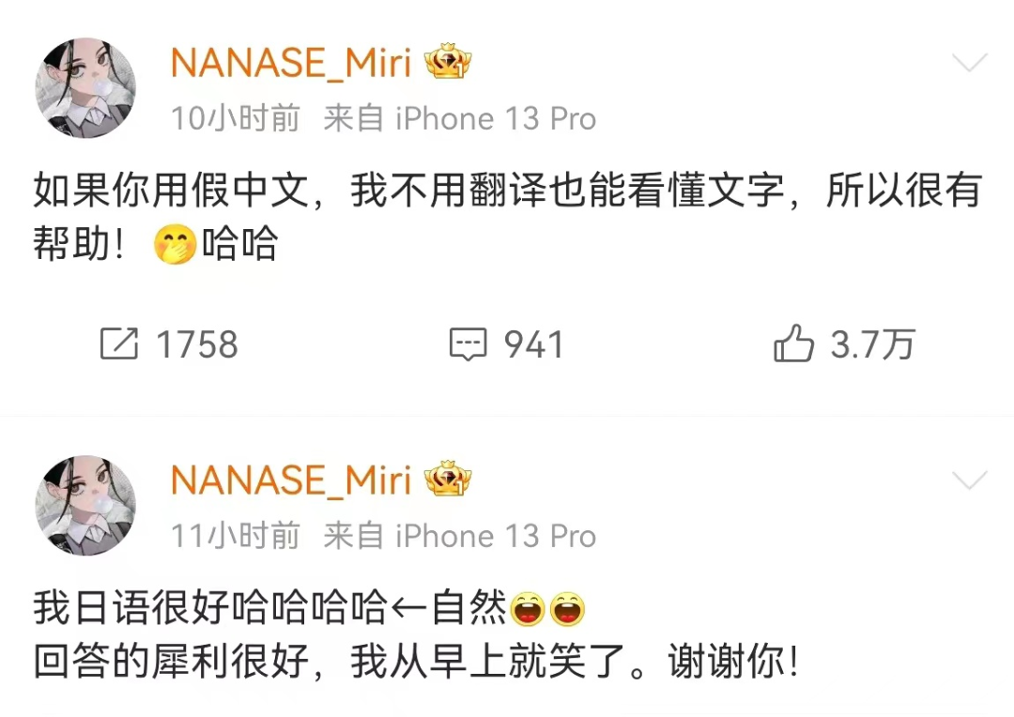The width and height of the screenshot is (1014, 717).
Task: Tap the repost icon on first post
Action: click(x=119, y=343)
